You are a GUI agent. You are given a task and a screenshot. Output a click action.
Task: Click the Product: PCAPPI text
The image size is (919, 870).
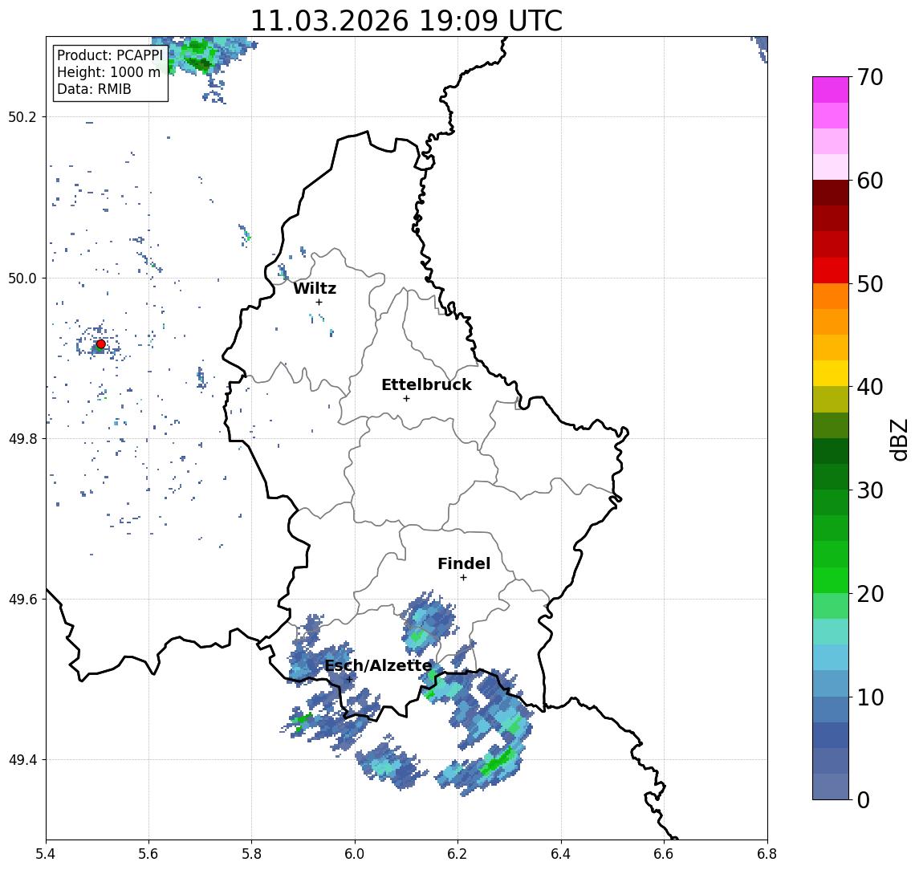(110, 55)
